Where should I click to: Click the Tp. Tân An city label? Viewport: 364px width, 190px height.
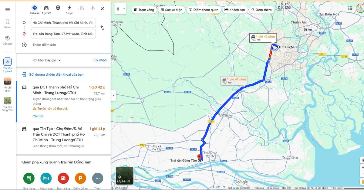pos(225,116)
